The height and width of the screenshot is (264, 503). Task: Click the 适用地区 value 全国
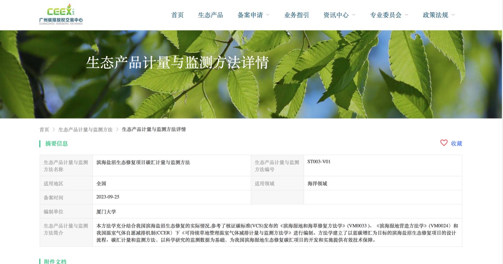tap(101, 183)
